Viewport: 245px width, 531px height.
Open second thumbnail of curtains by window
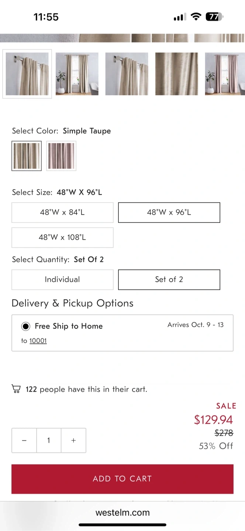[77, 74]
